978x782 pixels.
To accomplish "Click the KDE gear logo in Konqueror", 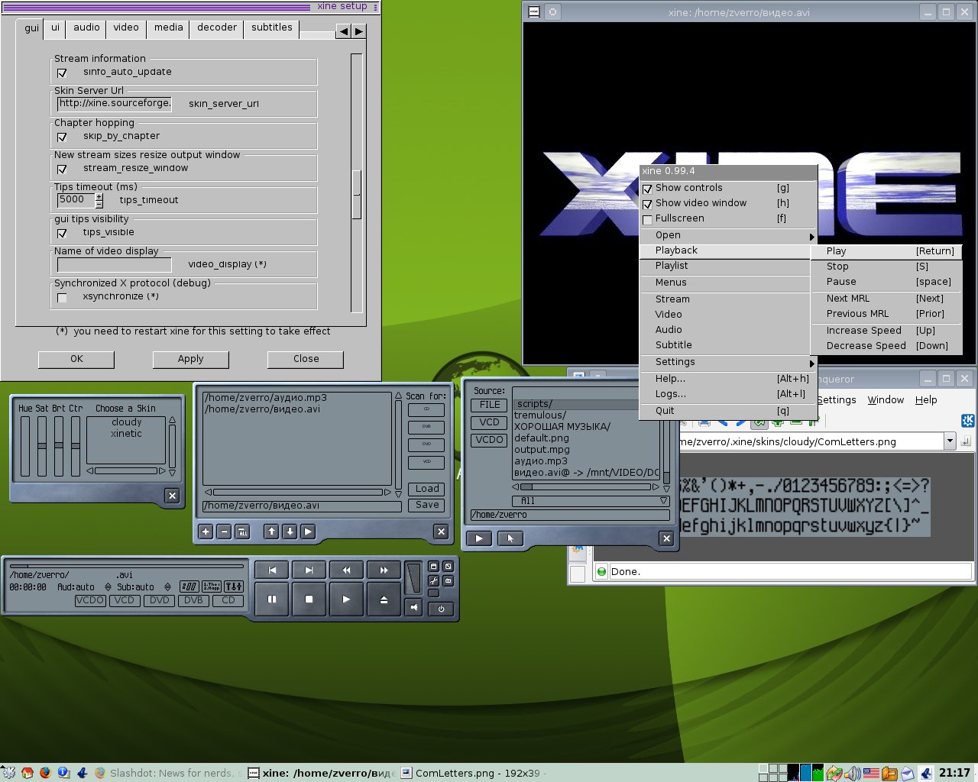I will click(x=967, y=421).
